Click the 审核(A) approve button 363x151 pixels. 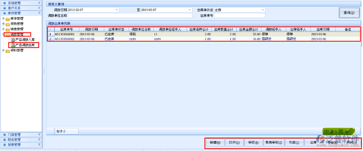click(253, 142)
